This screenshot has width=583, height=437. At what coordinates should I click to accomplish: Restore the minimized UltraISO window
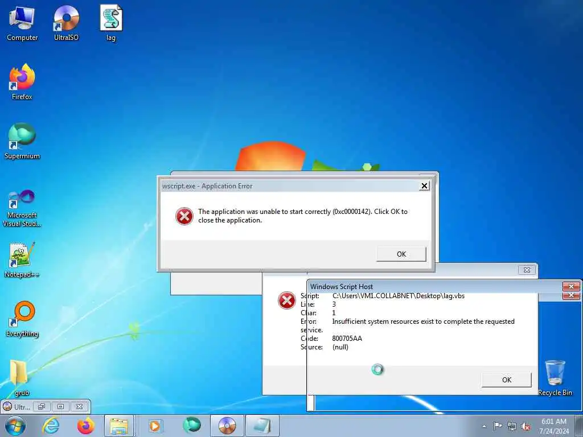point(42,406)
